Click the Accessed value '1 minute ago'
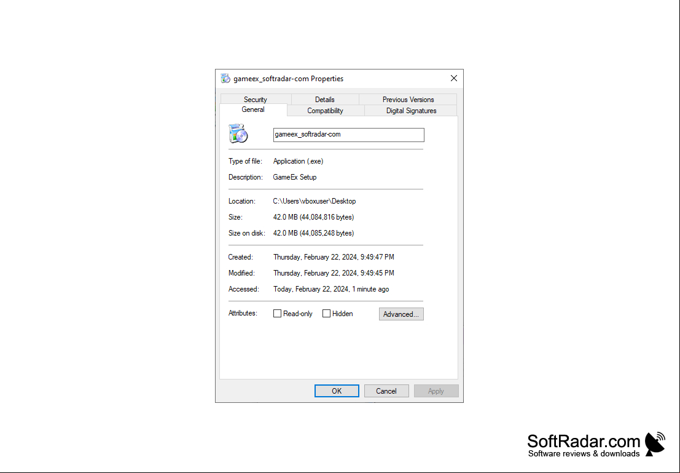The height and width of the screenshot is (473, 680). (331, 289)
